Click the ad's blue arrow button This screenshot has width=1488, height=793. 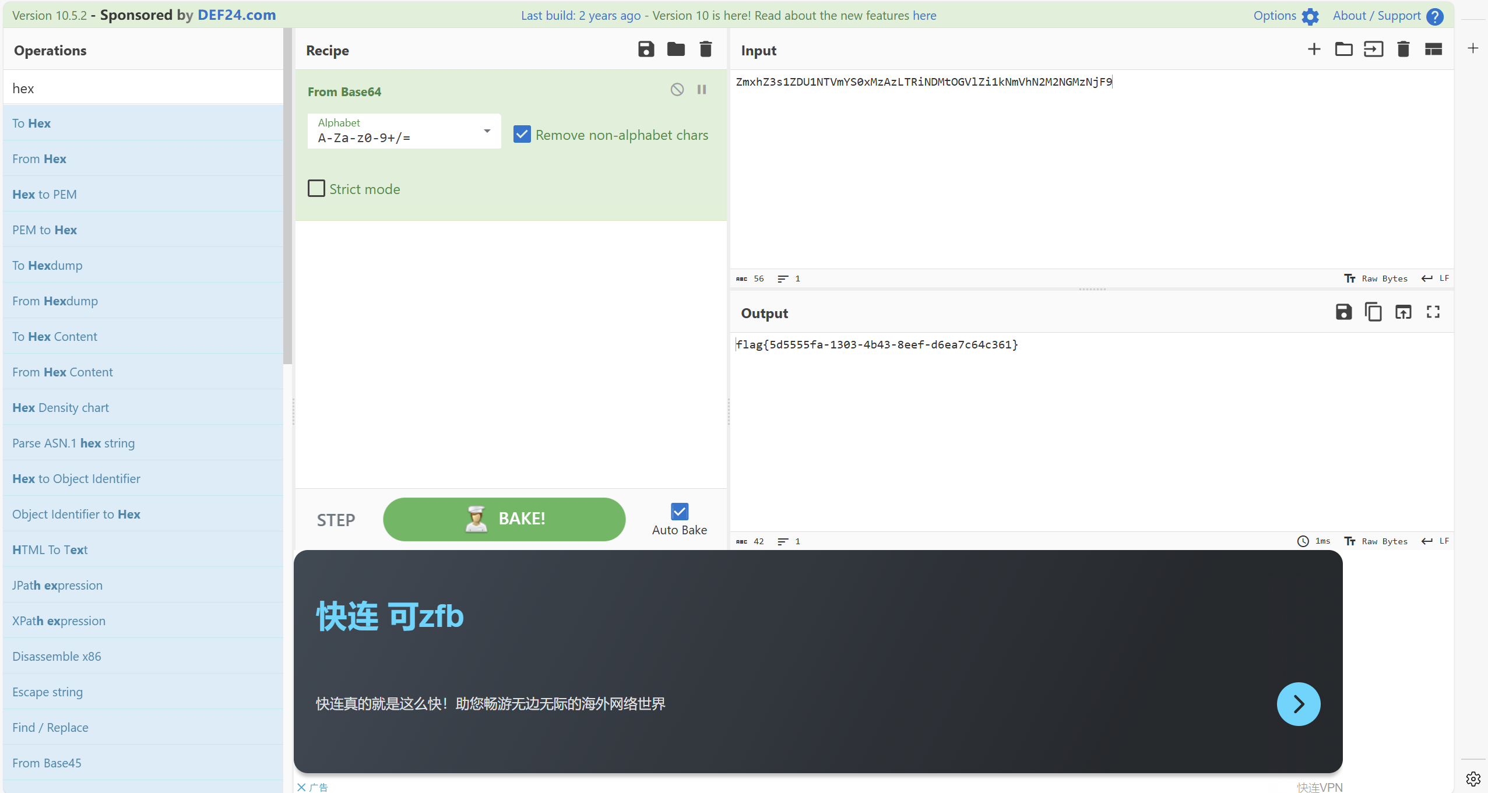[x=1299, y=704]
